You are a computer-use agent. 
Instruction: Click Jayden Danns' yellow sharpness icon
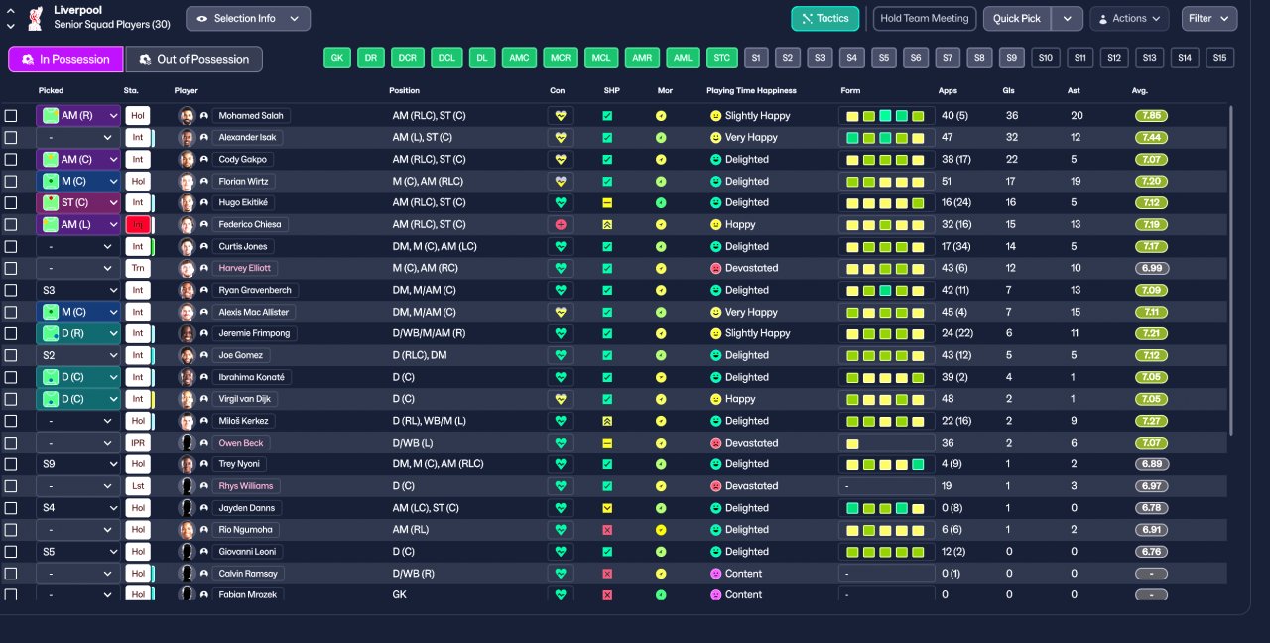(x=607, y=508)
